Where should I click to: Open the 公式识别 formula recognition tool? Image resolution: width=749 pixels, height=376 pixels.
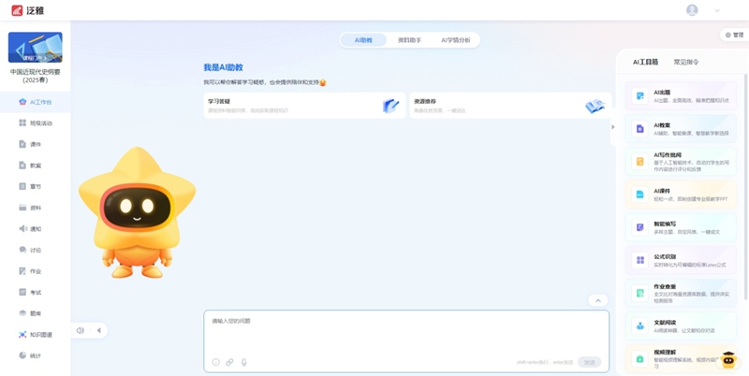(681, 260)
